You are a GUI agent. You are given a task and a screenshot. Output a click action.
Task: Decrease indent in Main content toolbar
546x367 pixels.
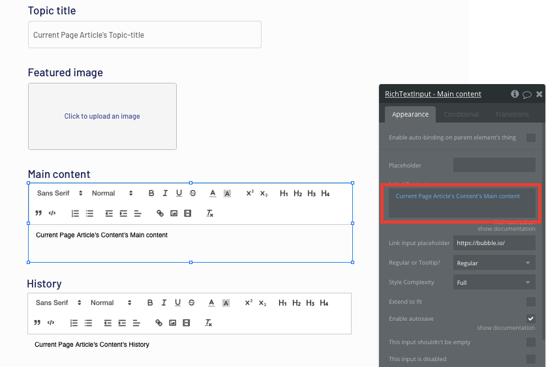coord(109,213)
